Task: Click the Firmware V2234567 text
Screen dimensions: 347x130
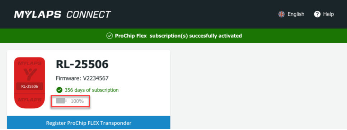Action: click(x=82, y=78)
